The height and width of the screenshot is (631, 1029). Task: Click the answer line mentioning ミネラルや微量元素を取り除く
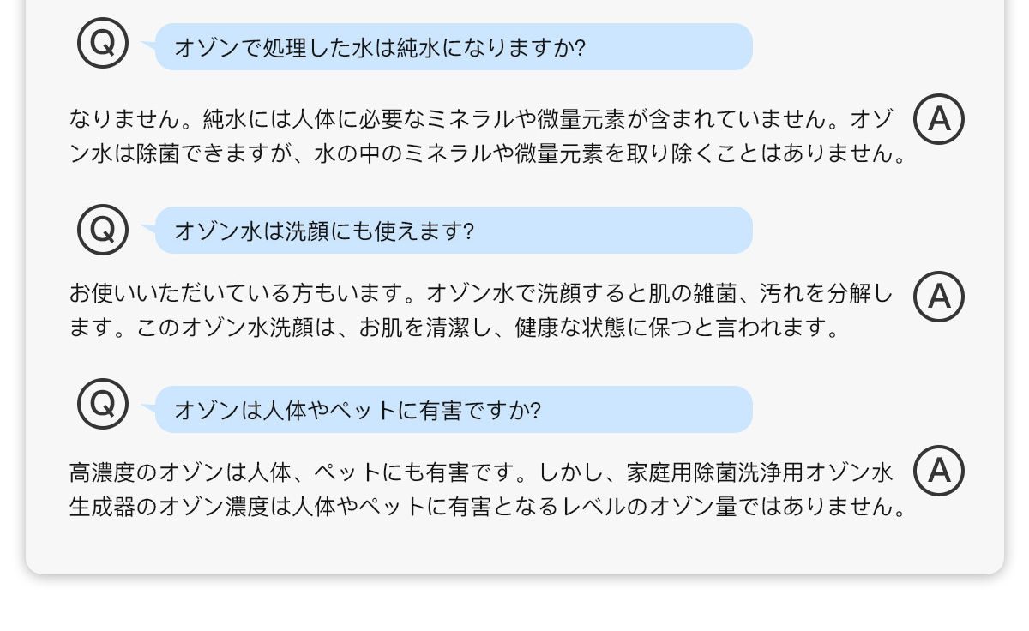click(x=489, y=153)
